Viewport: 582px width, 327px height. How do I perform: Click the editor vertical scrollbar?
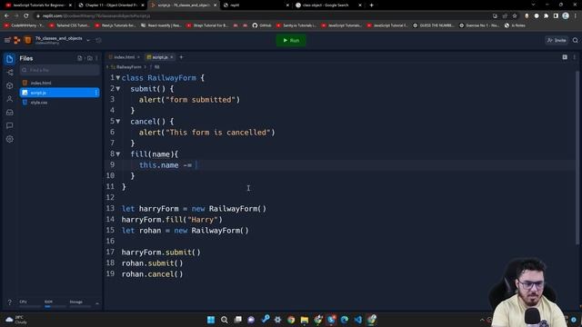coord(577,157)
